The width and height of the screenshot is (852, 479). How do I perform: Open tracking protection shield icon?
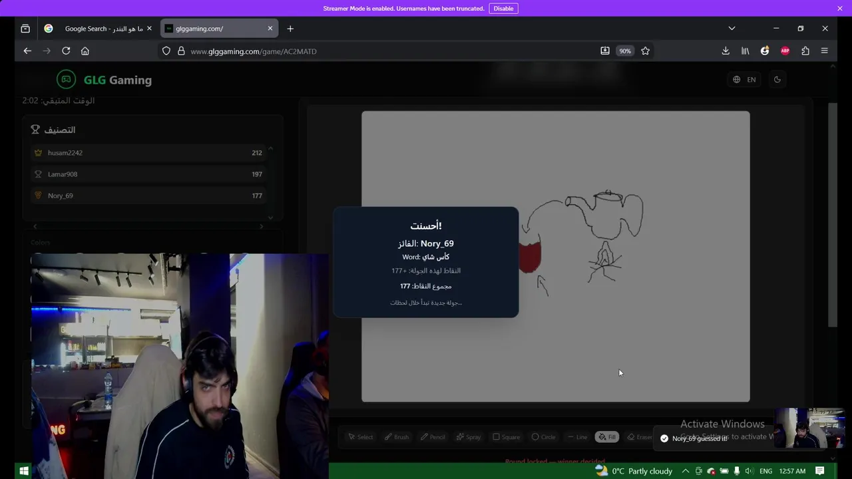click(x=166, y=51)
